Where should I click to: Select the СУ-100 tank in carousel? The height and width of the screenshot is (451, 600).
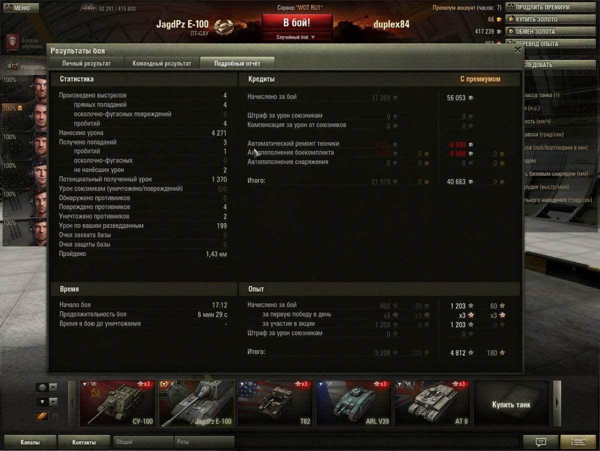coord(117,403)
